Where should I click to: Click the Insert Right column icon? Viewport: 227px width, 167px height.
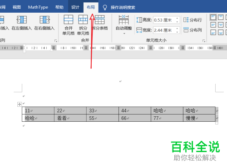coord(44,19)
